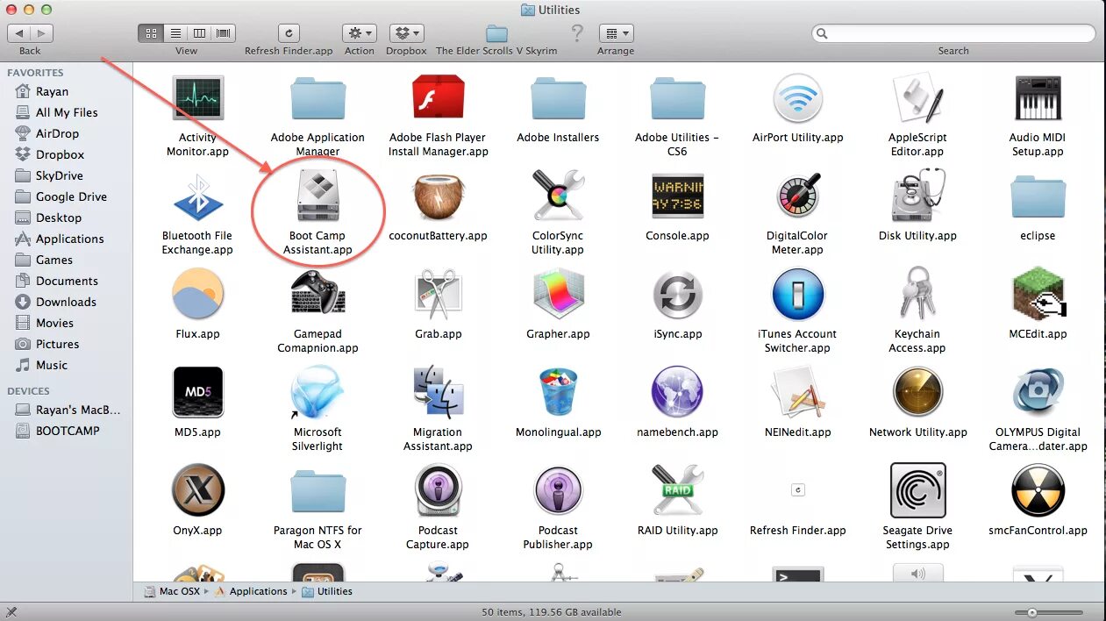The image size is (1106, 621).
Task: Select BOOTCAMP device in sidebar
Action: point(67,431)
